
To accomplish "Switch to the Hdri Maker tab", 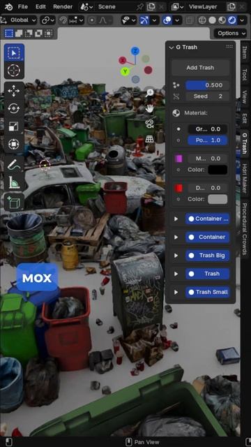I will point(245,179).
